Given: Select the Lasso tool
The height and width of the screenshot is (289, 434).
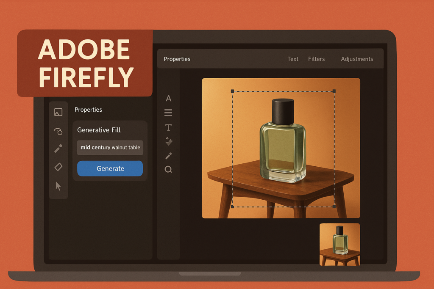Looking at the screenshot, I should point(58,131).
